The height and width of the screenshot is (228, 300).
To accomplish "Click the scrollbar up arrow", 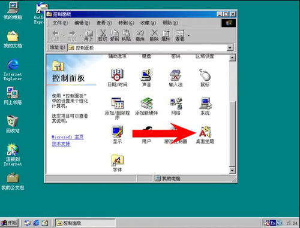I will point(232,58).
